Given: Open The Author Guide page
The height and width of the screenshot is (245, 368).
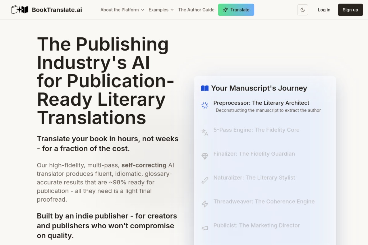Looking at the screenshot, I should (x=196, y=10).
